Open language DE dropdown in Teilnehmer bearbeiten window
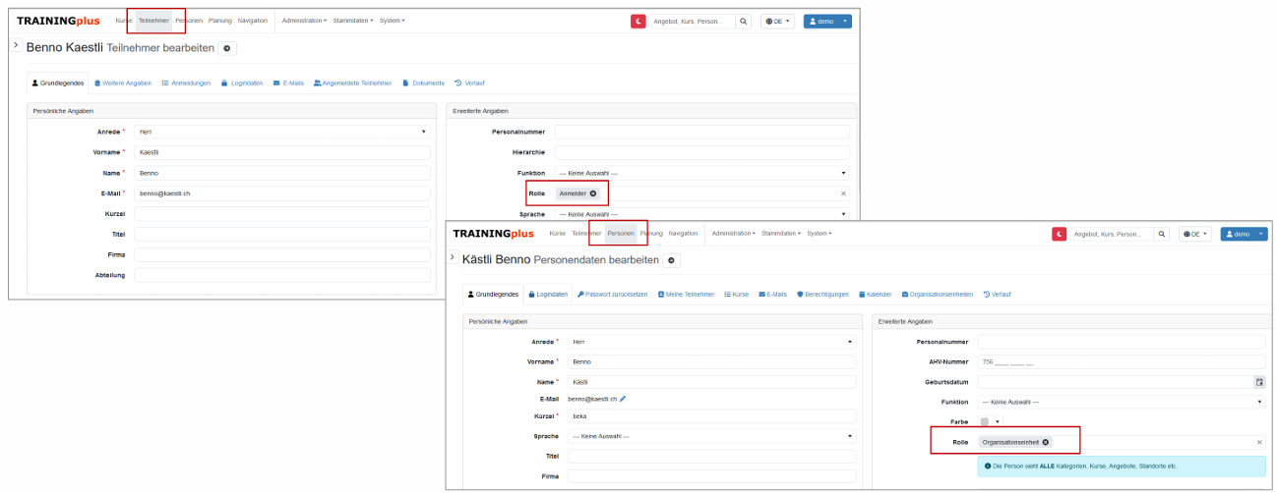 click(777, 21)
